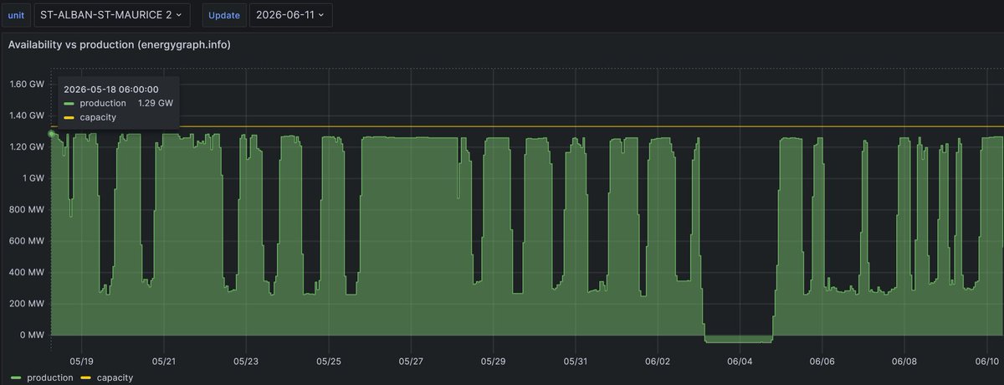This screenshot has width=1004, height=385.
Task: Click the 05/25 x-axis date label
Action: pyautogui.click(x=328, y=361)
